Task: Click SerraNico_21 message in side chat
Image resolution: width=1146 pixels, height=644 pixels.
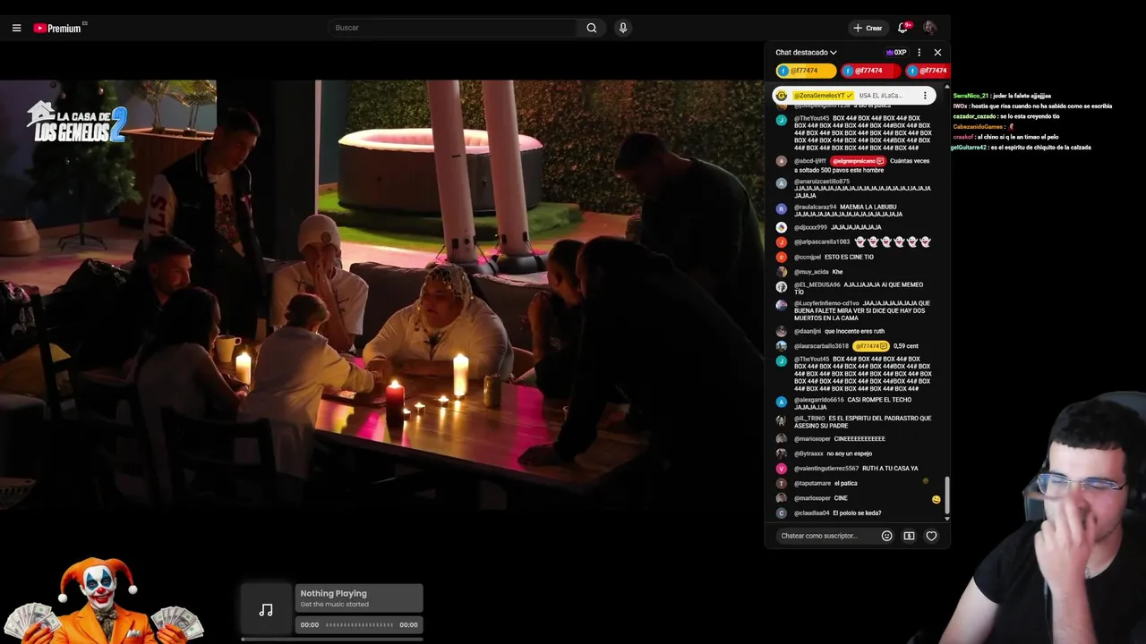Action: point(1002,96)
